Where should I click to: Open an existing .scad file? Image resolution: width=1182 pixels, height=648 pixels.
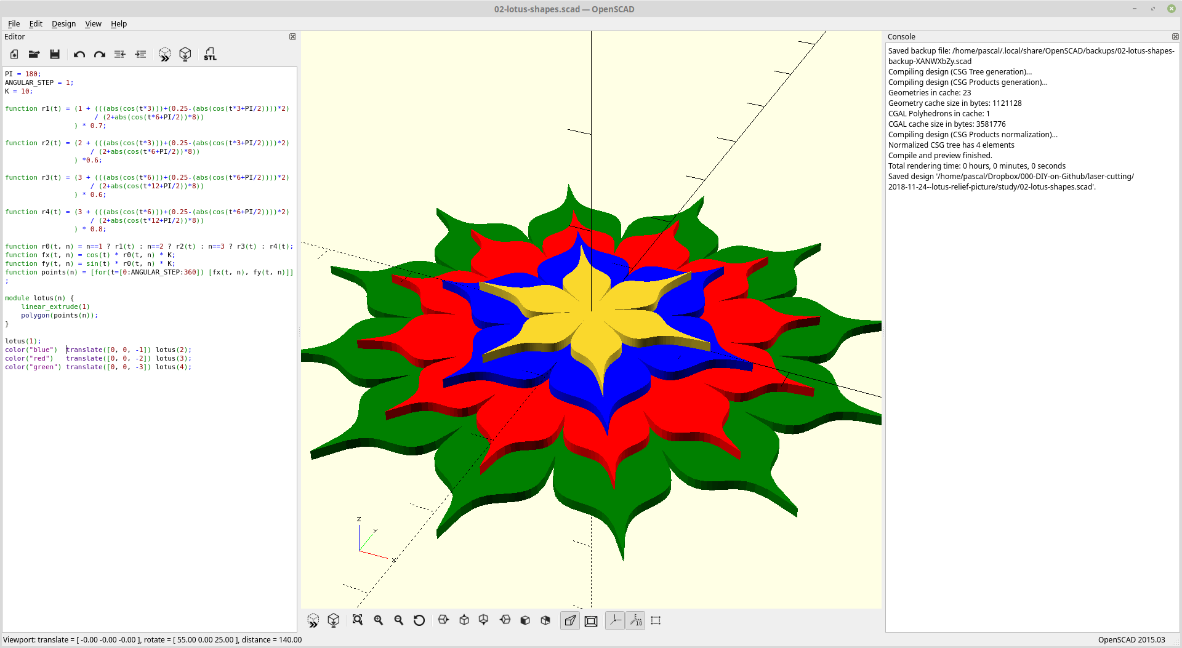(34, 54)
